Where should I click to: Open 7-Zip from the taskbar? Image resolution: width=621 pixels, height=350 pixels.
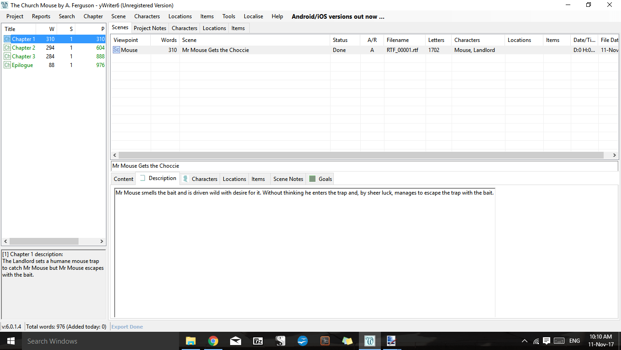click(258, 341)
